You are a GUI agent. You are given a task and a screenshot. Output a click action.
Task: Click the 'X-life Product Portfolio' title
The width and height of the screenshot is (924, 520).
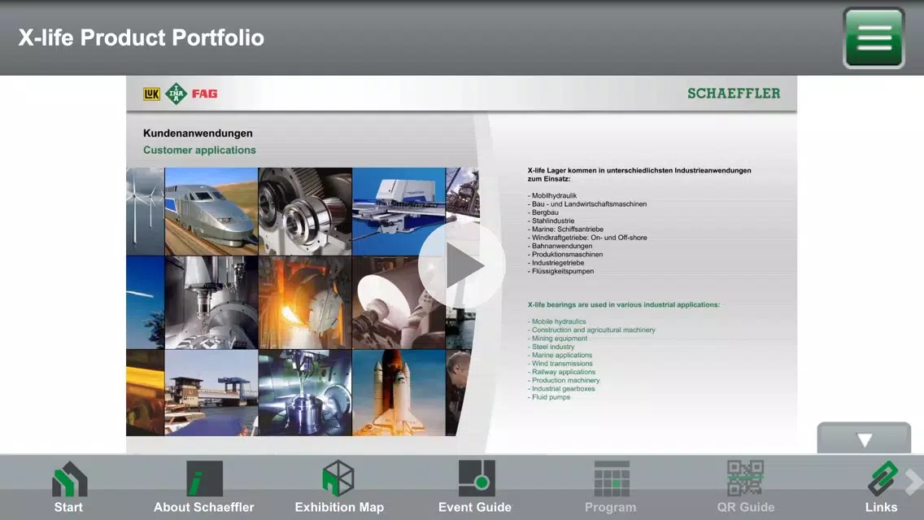[x=142, y=37]
